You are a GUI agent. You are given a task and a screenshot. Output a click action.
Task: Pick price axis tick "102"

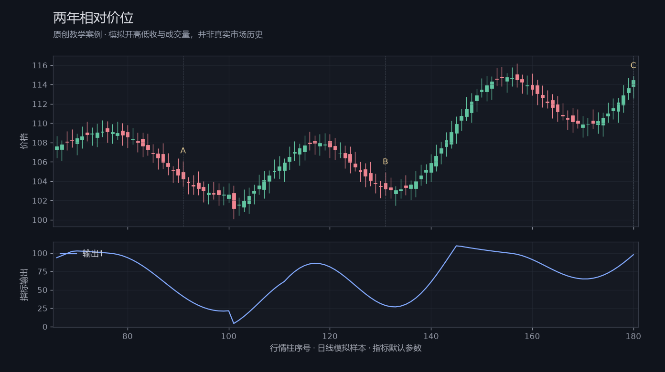[40, 201]
